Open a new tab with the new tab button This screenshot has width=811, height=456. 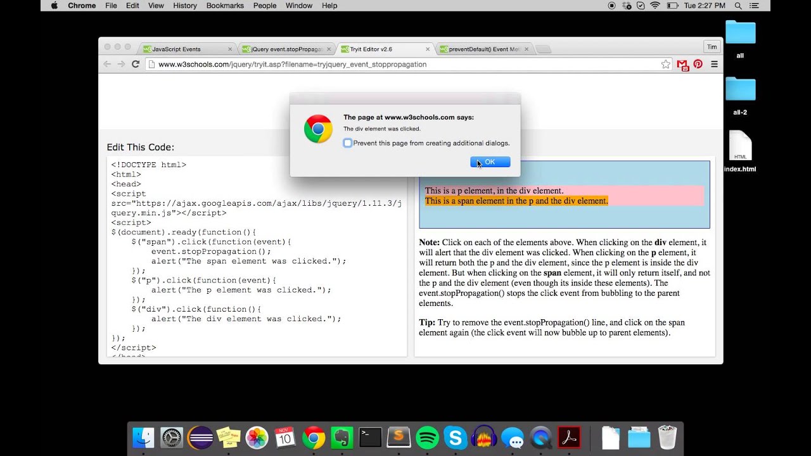[544, 49]
